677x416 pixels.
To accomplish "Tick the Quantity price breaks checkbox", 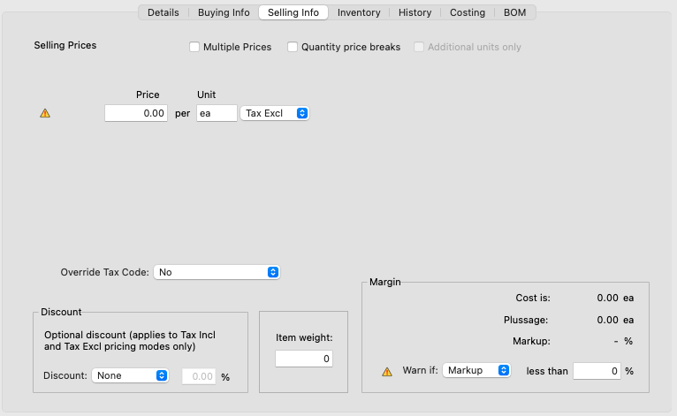I will (x=293, y=47).
